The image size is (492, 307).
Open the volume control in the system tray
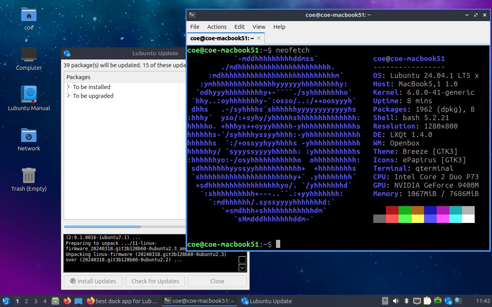396,301
